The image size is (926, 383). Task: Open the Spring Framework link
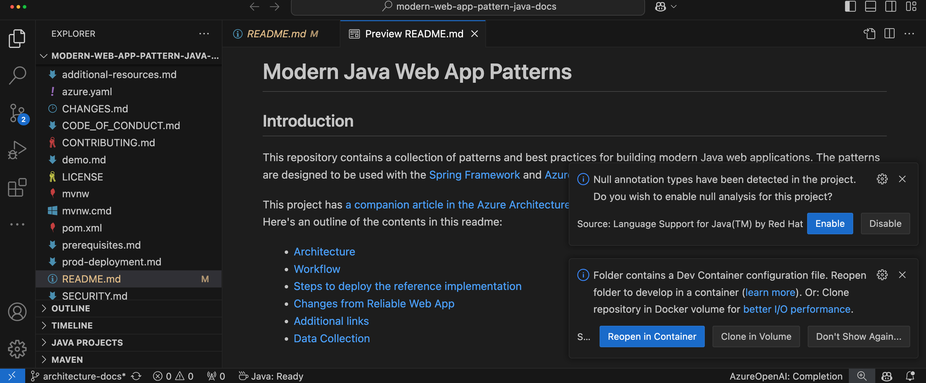pos(474,175)
